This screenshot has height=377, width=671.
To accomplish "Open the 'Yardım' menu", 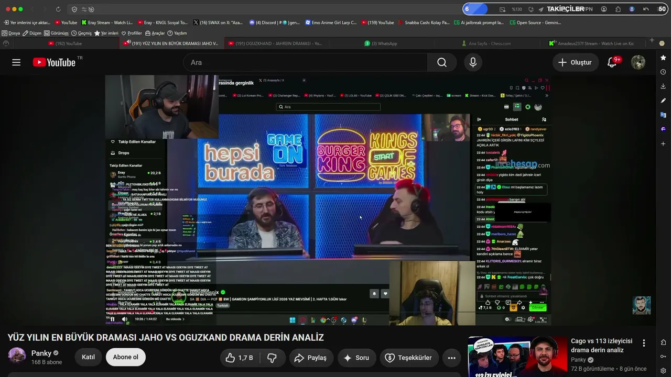I will point(177,33).
